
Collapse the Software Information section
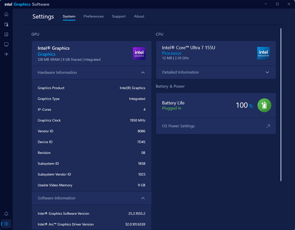tap(92, 198)
